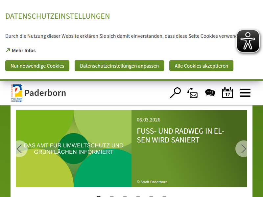
Task: Click the Paderborn site title text
Action: pos(45,93)
